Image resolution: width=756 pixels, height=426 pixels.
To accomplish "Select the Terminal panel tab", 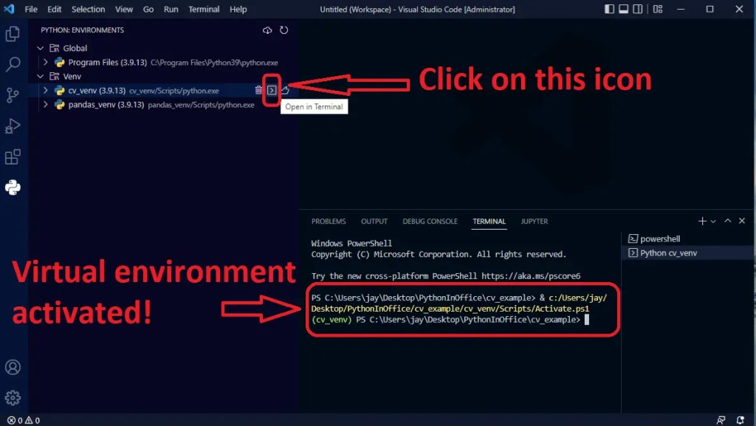I will coord(489,221).
